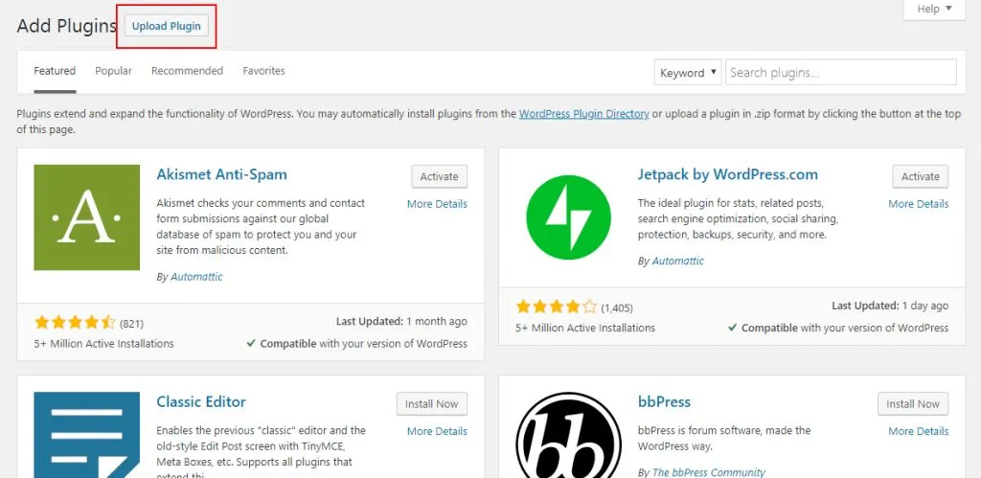Install the Classic Editor plugin
The image size is (981, 478).
click(x=432, y=404)
